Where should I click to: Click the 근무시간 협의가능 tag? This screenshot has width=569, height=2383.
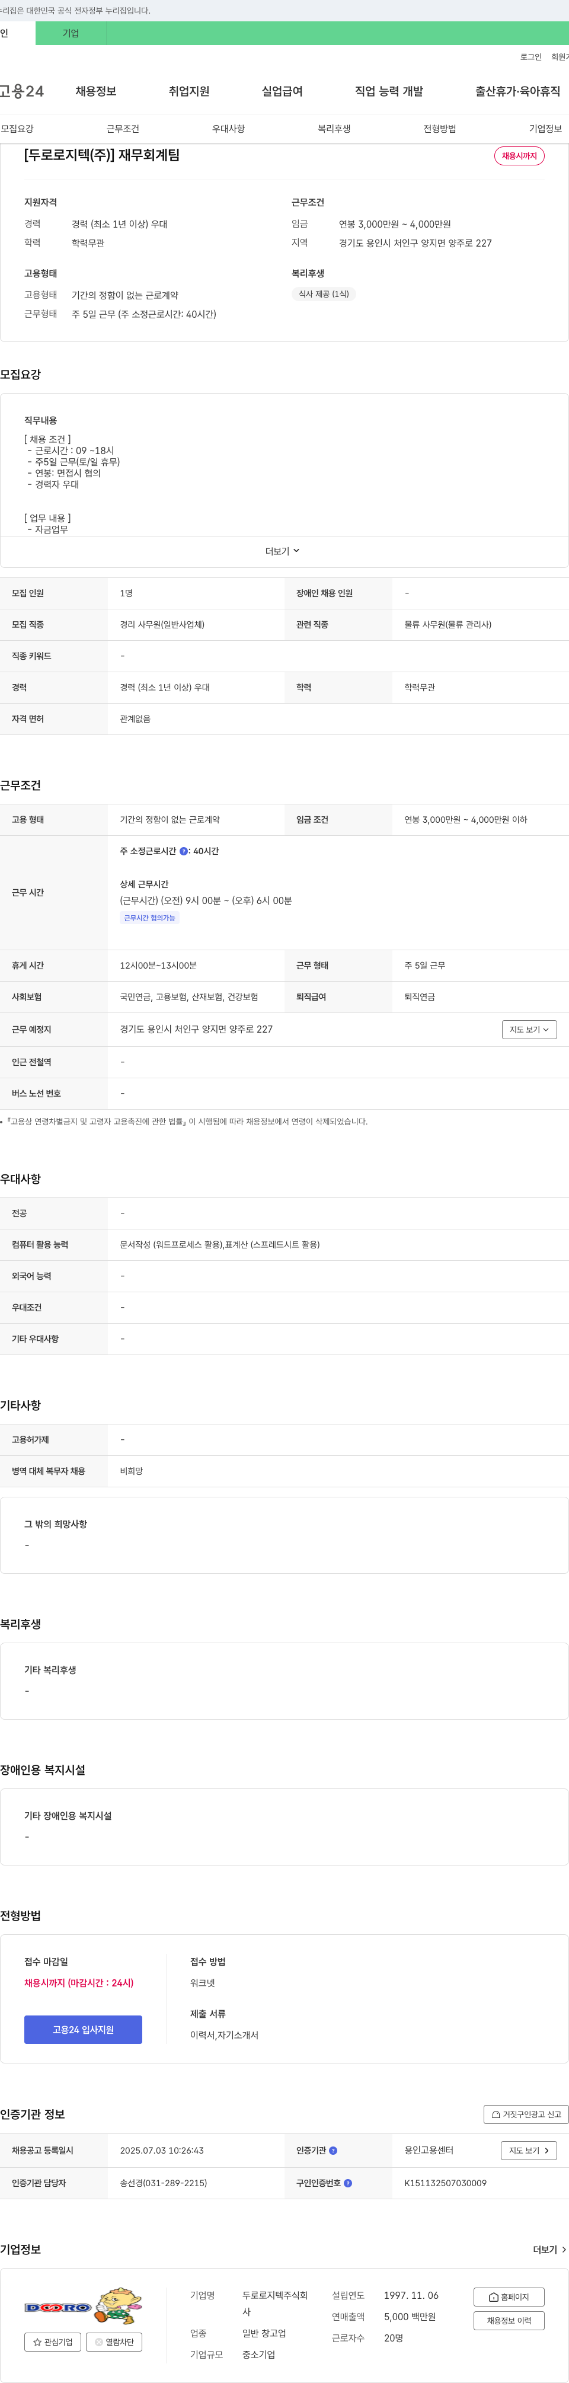(x=149, y=919)
